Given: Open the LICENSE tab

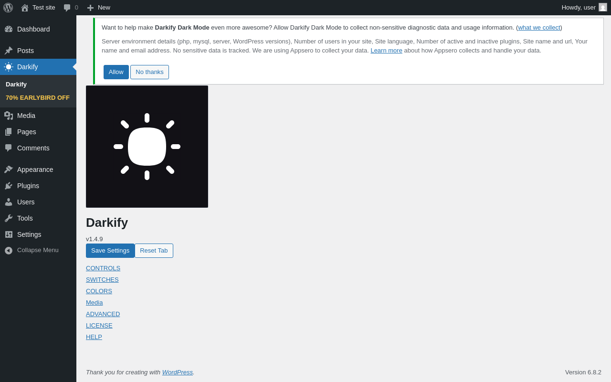Looking at the screenshot, I should coord(99,326).
